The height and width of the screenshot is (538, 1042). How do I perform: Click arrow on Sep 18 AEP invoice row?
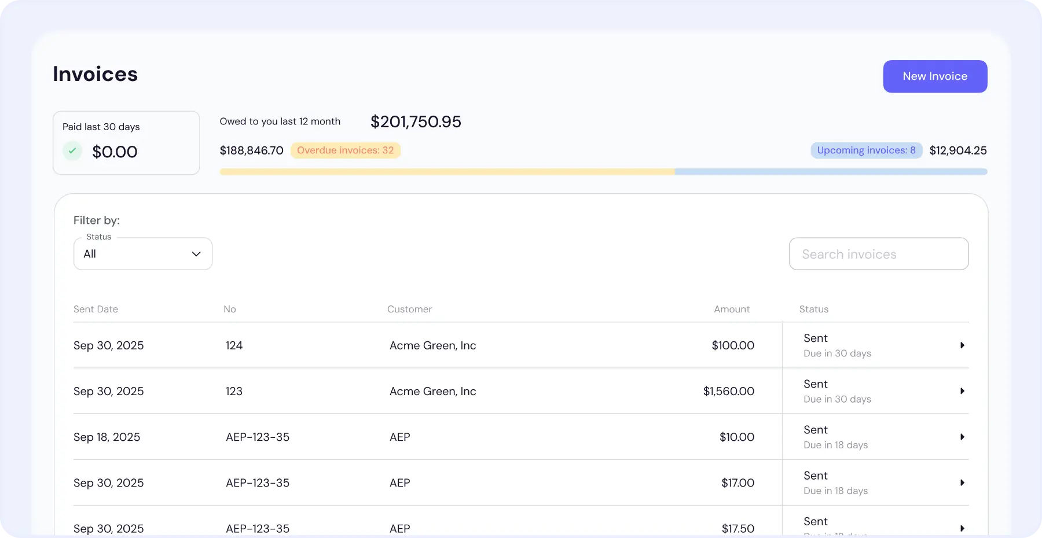pyautogui.click(x=962, y=437)
